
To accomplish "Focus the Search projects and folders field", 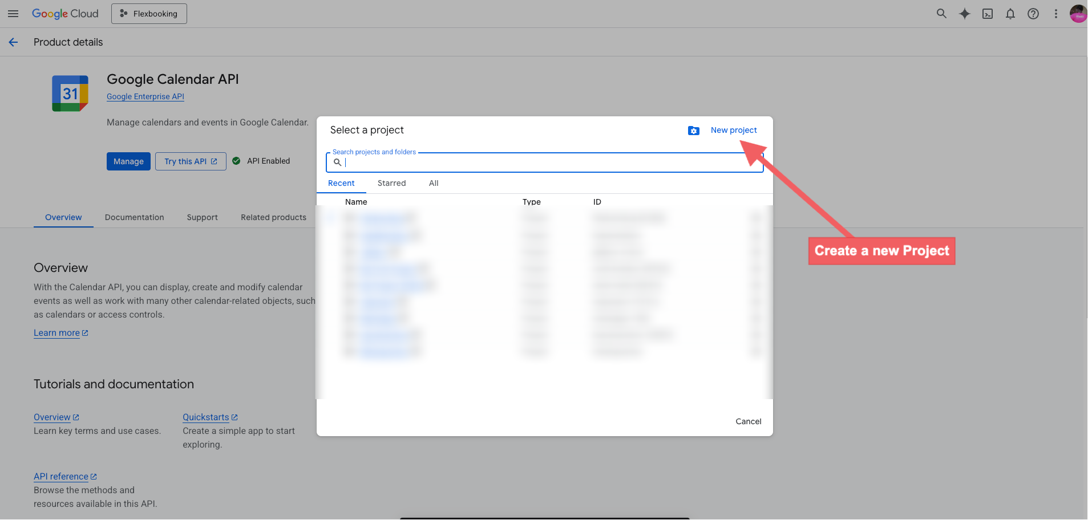I will [545, 162].
